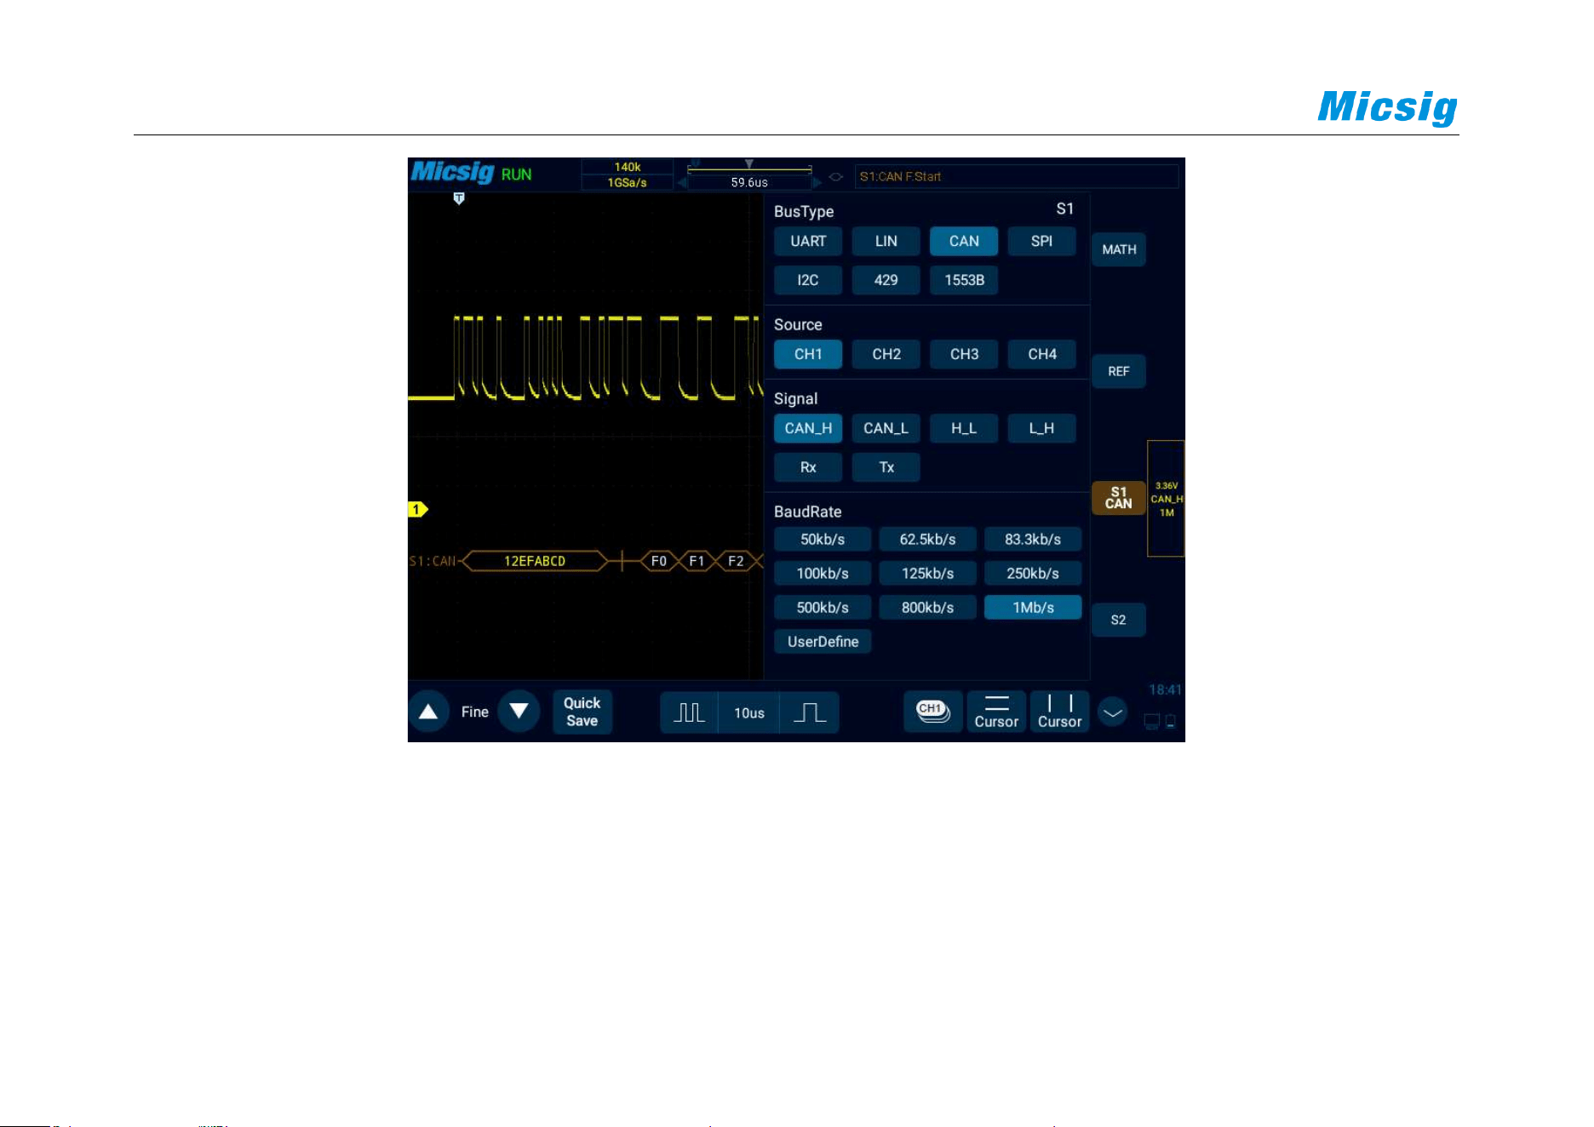The width and height of the screenshot is (1594, 1127).
Task: Choose CH1 as source
Action: (x=808, y=354)
